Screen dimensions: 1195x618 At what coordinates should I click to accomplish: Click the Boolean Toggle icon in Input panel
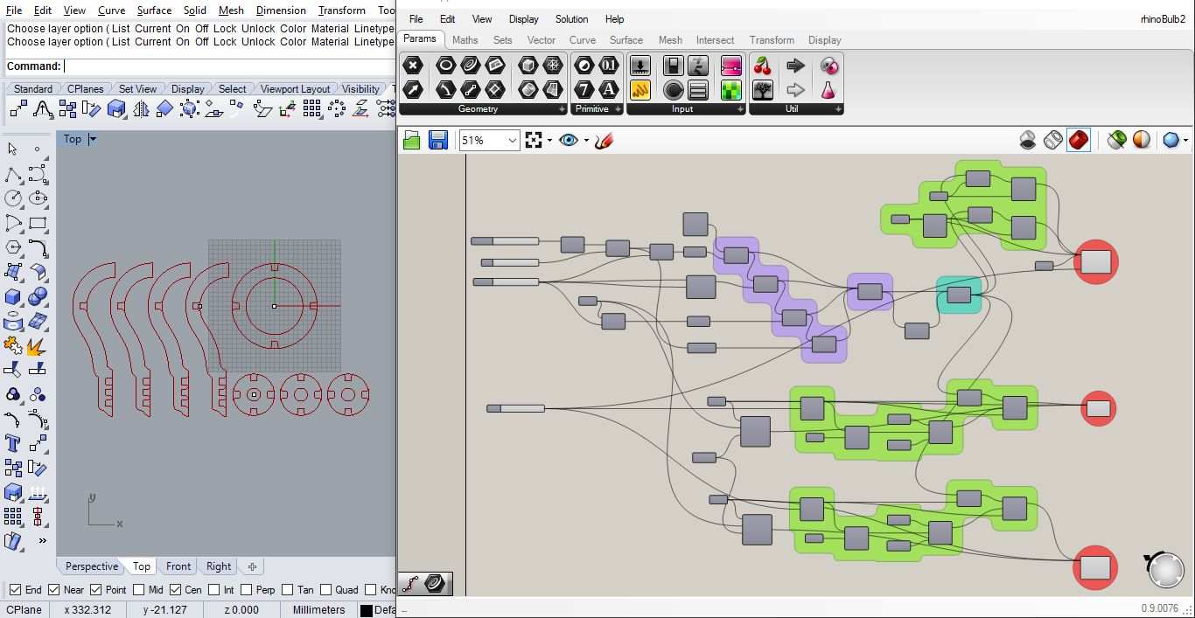click(674, 66)
